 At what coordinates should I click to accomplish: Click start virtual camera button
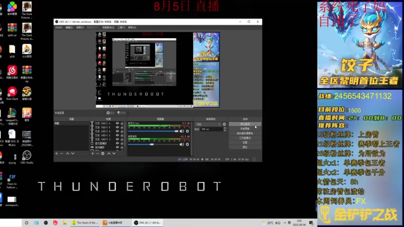[245, 133]
